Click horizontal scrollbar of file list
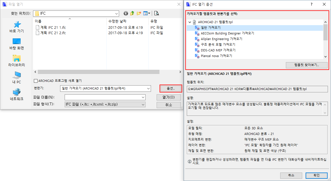 tap(98, 72)
